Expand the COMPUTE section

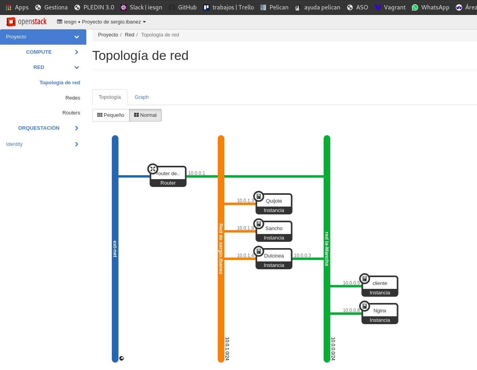[x=39, y=52]
